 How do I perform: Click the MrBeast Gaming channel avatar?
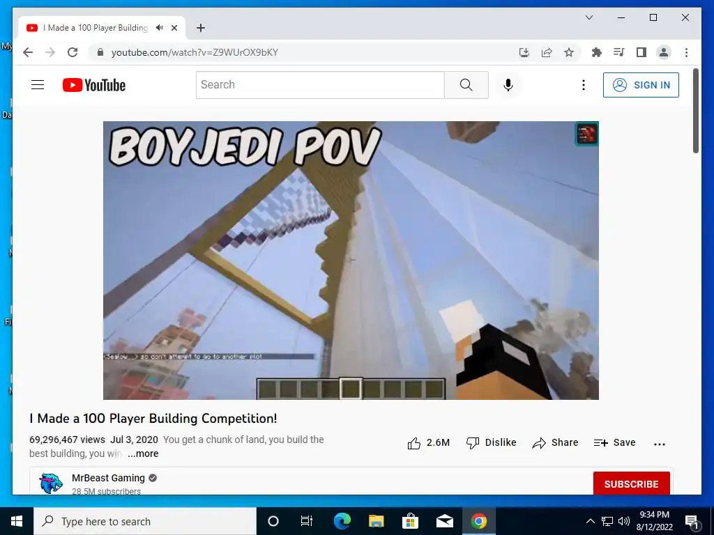50,483
